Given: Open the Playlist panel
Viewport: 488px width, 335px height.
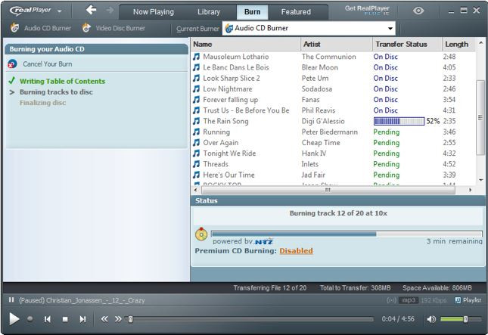Looking at the screenshot, I should [x=467, y=300].
